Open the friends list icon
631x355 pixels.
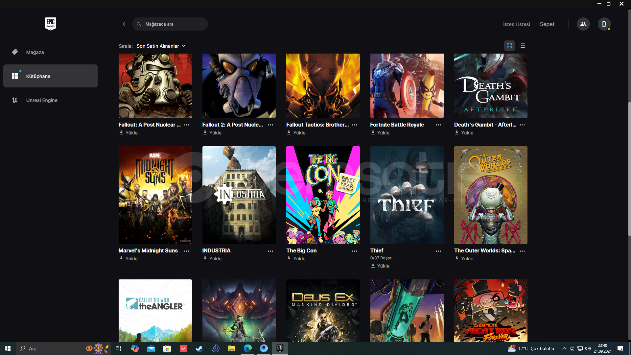click(583, 24)
